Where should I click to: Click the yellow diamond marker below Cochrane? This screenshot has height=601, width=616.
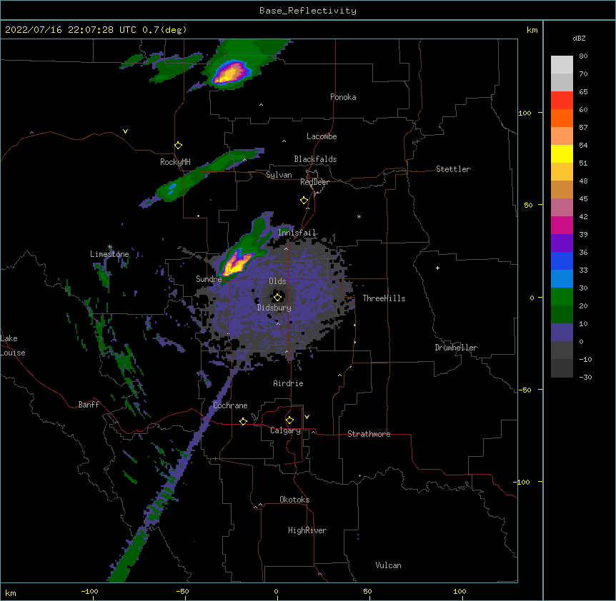(x=243, y=422)
